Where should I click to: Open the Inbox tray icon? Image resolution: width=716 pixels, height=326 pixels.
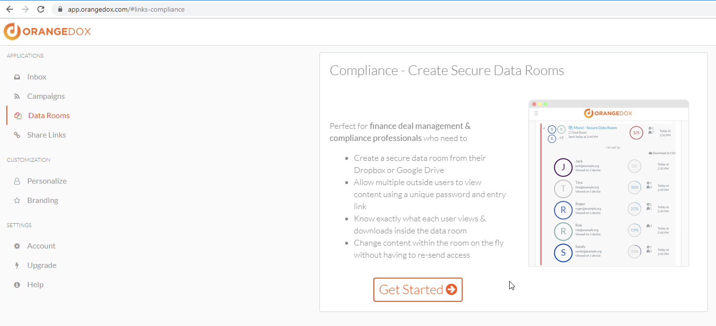tap(17, 77)
